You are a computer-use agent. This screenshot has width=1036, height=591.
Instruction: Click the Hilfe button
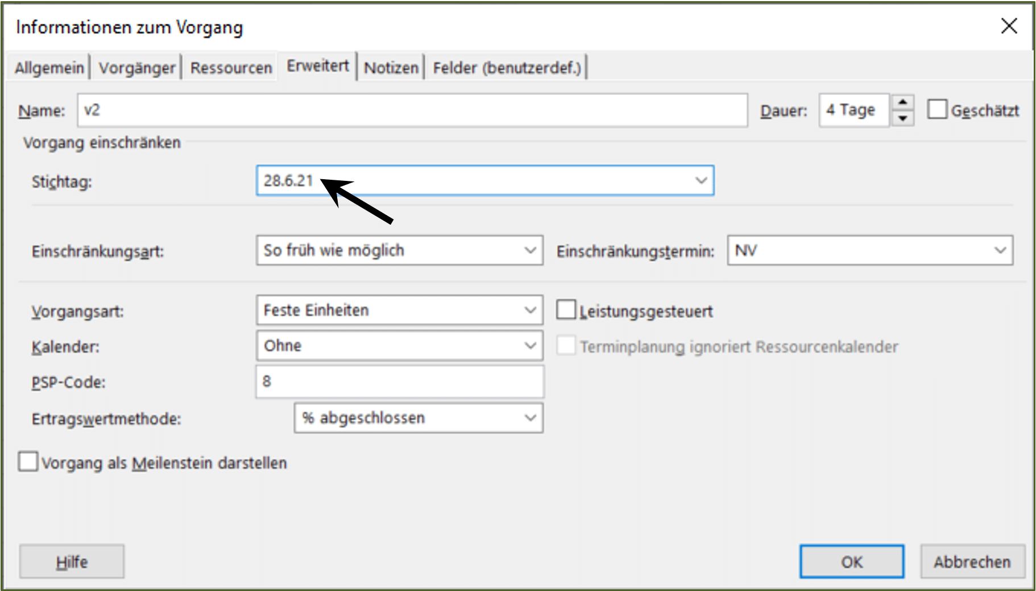(72, 562)
